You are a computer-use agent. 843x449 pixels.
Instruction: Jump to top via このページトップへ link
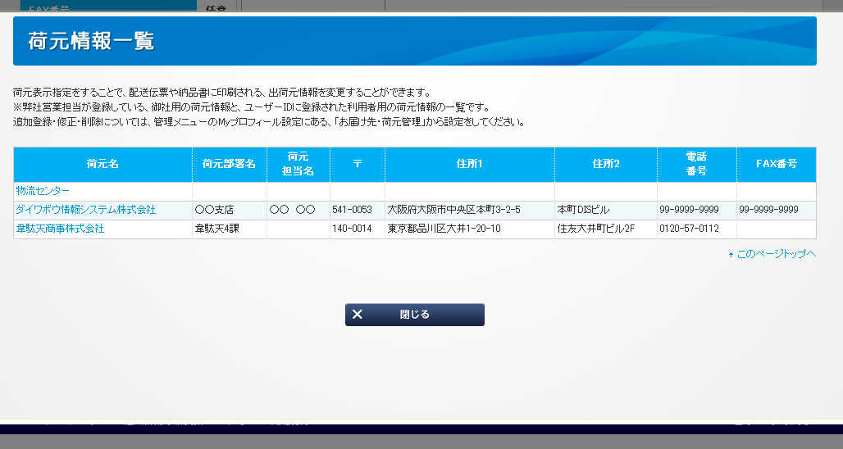coord(776,254)
